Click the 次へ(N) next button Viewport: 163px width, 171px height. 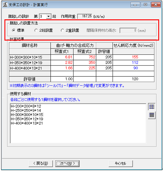[67, 163]
